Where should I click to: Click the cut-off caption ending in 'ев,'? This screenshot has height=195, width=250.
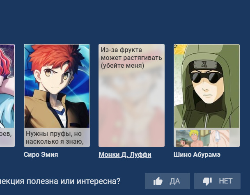click(6, 134)
